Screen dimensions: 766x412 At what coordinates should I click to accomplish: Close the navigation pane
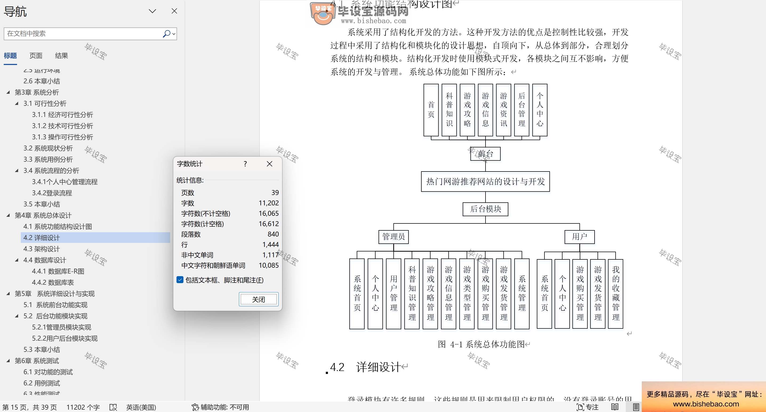(x=174, y=11)
